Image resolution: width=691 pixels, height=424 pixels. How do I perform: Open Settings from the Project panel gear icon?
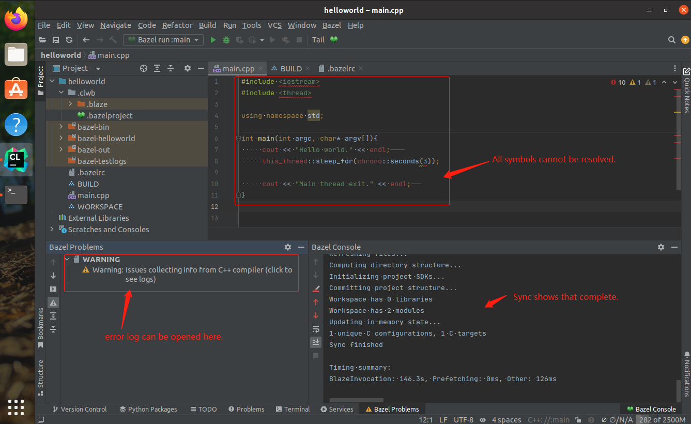coord(187,68)
